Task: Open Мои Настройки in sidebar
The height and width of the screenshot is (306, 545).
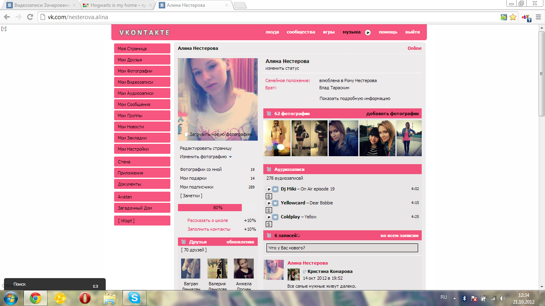Action: click(142, 149)
